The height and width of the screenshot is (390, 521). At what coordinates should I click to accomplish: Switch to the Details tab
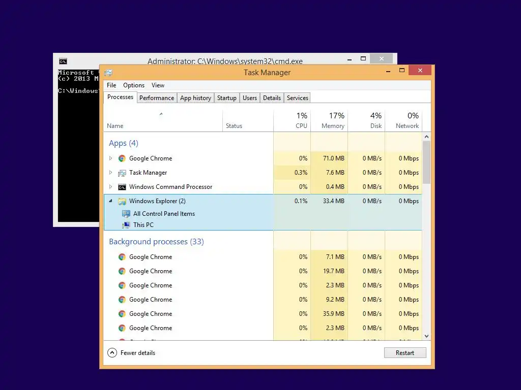[272, 98]
